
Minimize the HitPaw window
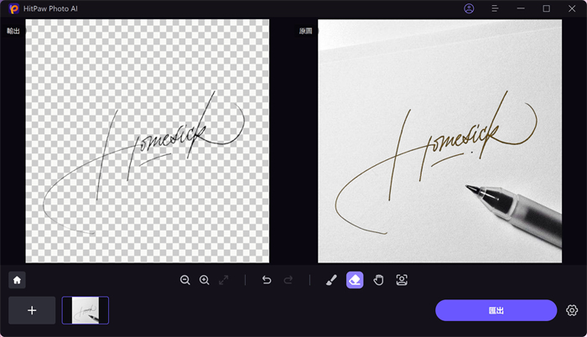click(521, 8)
